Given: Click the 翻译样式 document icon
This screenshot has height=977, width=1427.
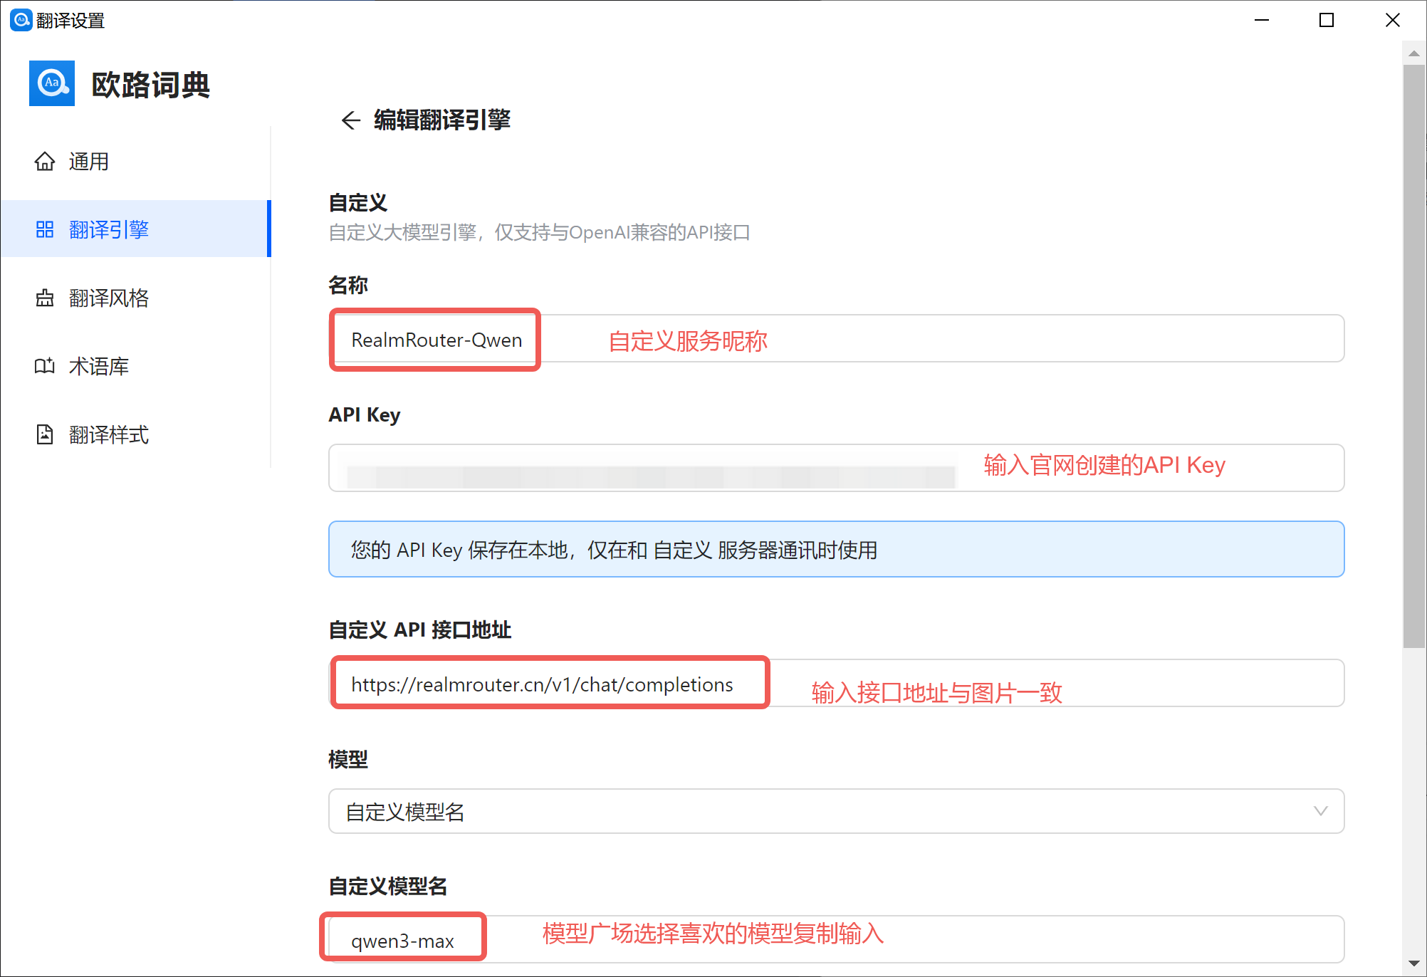Looking at the screenshot, I should 44,434.
